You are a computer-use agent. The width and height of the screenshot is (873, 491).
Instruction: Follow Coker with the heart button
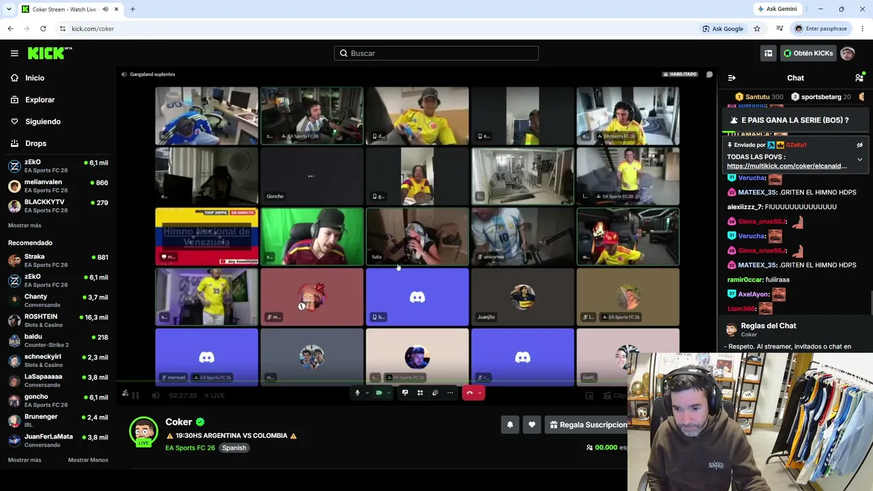coord(532,425)
